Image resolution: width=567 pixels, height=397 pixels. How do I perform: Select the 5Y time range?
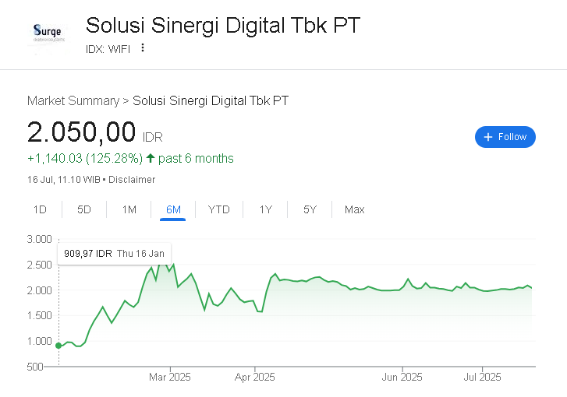tap(310, 209)
